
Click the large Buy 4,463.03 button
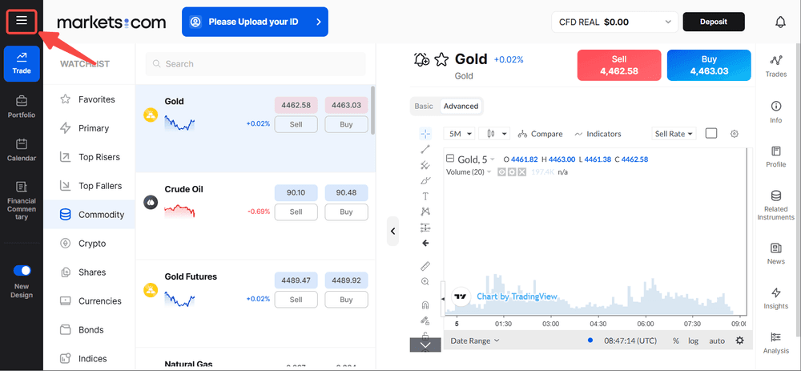click(709, 66)
